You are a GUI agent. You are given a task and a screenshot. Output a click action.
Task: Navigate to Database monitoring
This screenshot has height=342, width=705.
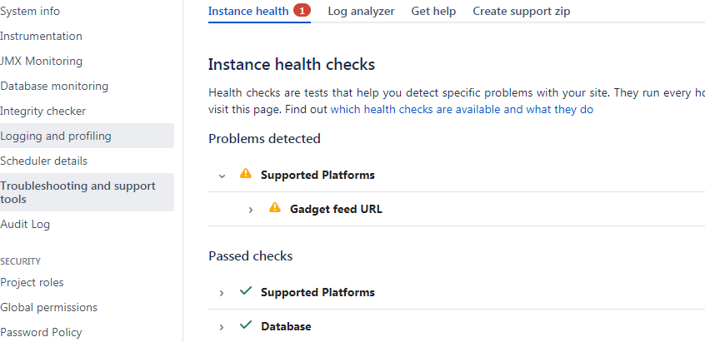(86, 86)
